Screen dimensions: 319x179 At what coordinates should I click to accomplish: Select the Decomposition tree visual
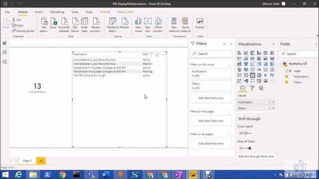(246, 81)
